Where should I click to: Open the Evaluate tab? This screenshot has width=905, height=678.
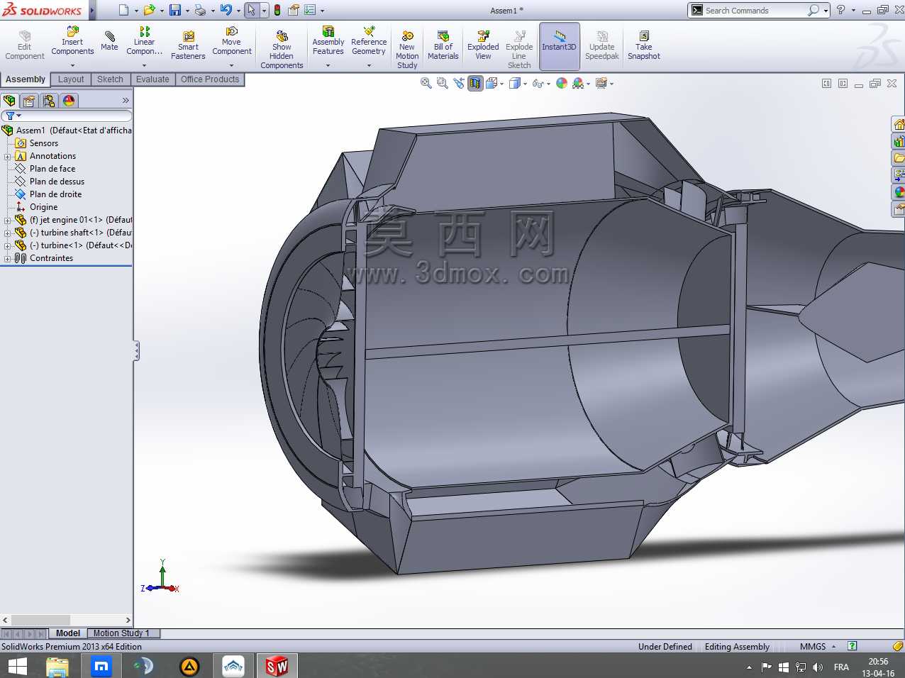point(152,79)
